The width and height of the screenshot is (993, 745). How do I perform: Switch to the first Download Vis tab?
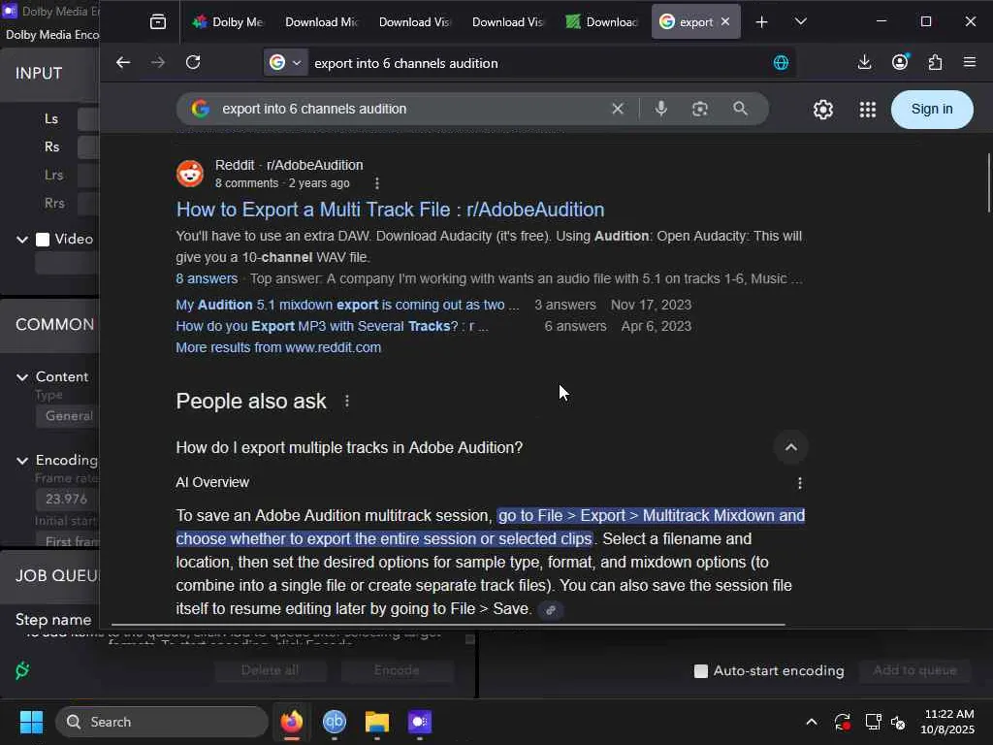pyautogui.click(x=415, y=22)
